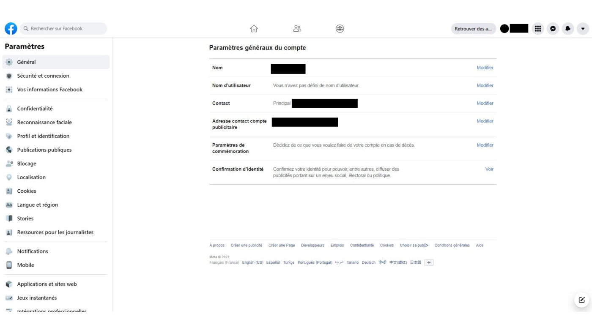Select the Général gear icon in sidebar

coord(9,62)
